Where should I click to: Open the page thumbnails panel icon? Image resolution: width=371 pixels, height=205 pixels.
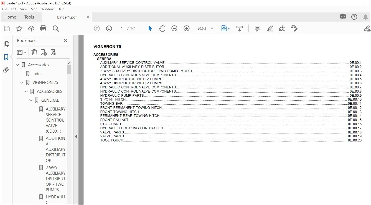tap(6, 44)
